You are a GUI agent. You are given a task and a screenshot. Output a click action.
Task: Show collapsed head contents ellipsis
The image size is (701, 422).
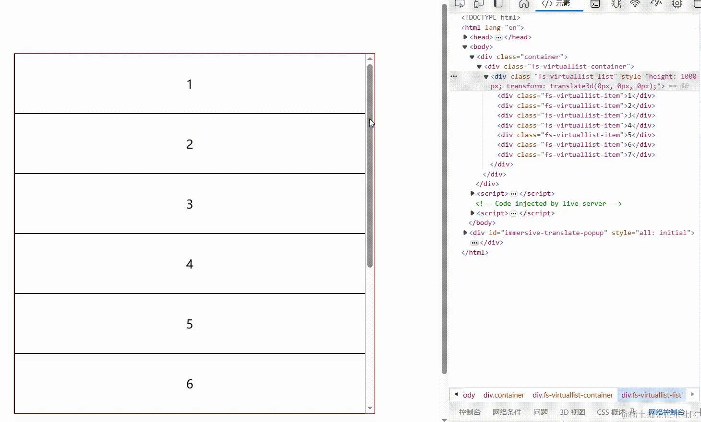498,37
